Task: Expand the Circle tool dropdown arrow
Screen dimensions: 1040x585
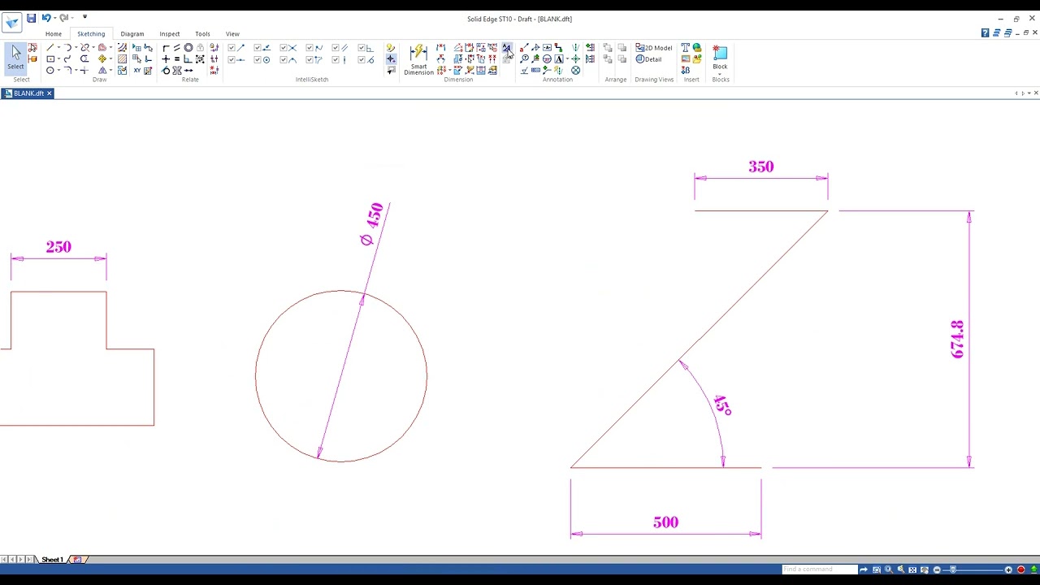Action: [58, 70]
